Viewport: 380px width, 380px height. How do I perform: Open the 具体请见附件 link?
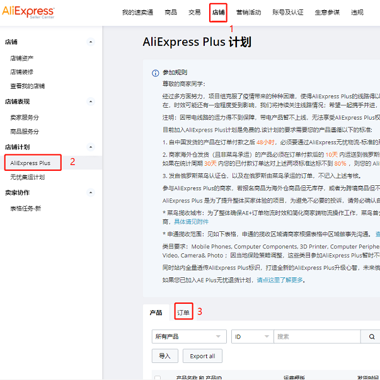[191, 221]
